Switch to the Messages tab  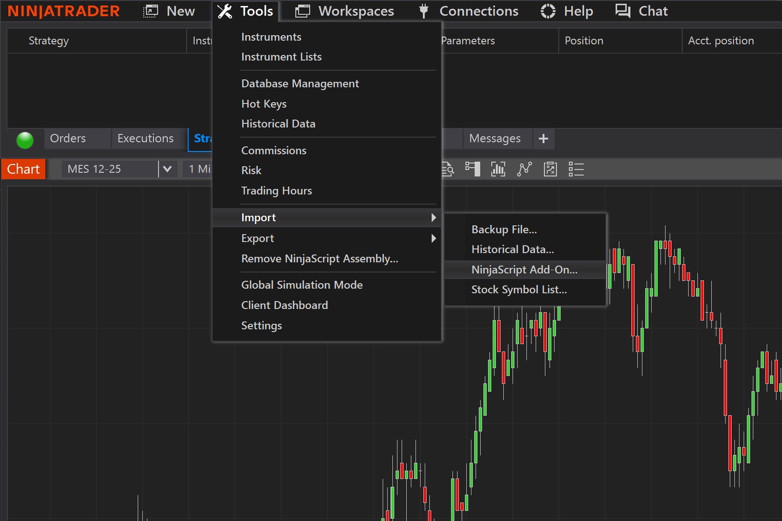pos(495,139)
